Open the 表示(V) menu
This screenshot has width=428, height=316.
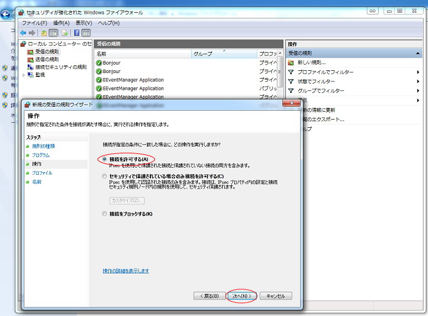(84, 23)
